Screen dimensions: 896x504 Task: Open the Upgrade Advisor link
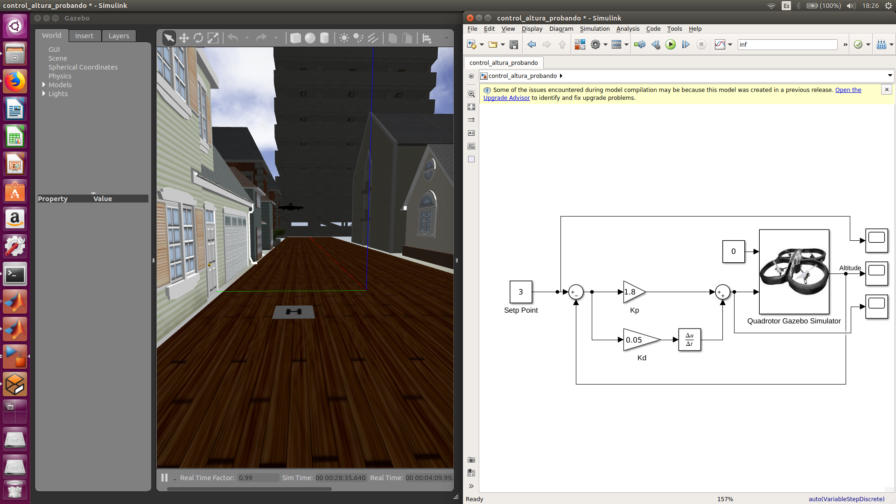pyautogui.click(x=506, y=98)
